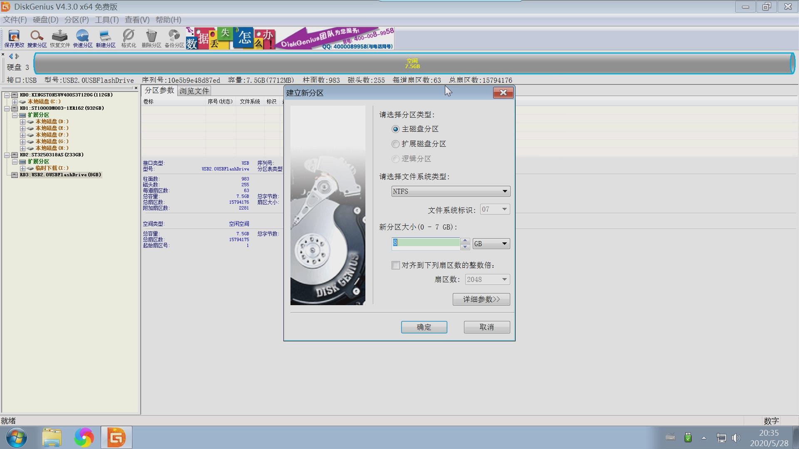Screen dimensions: 799x449
Task: Click the up arrow of partition size spinner
Action: 465,240
